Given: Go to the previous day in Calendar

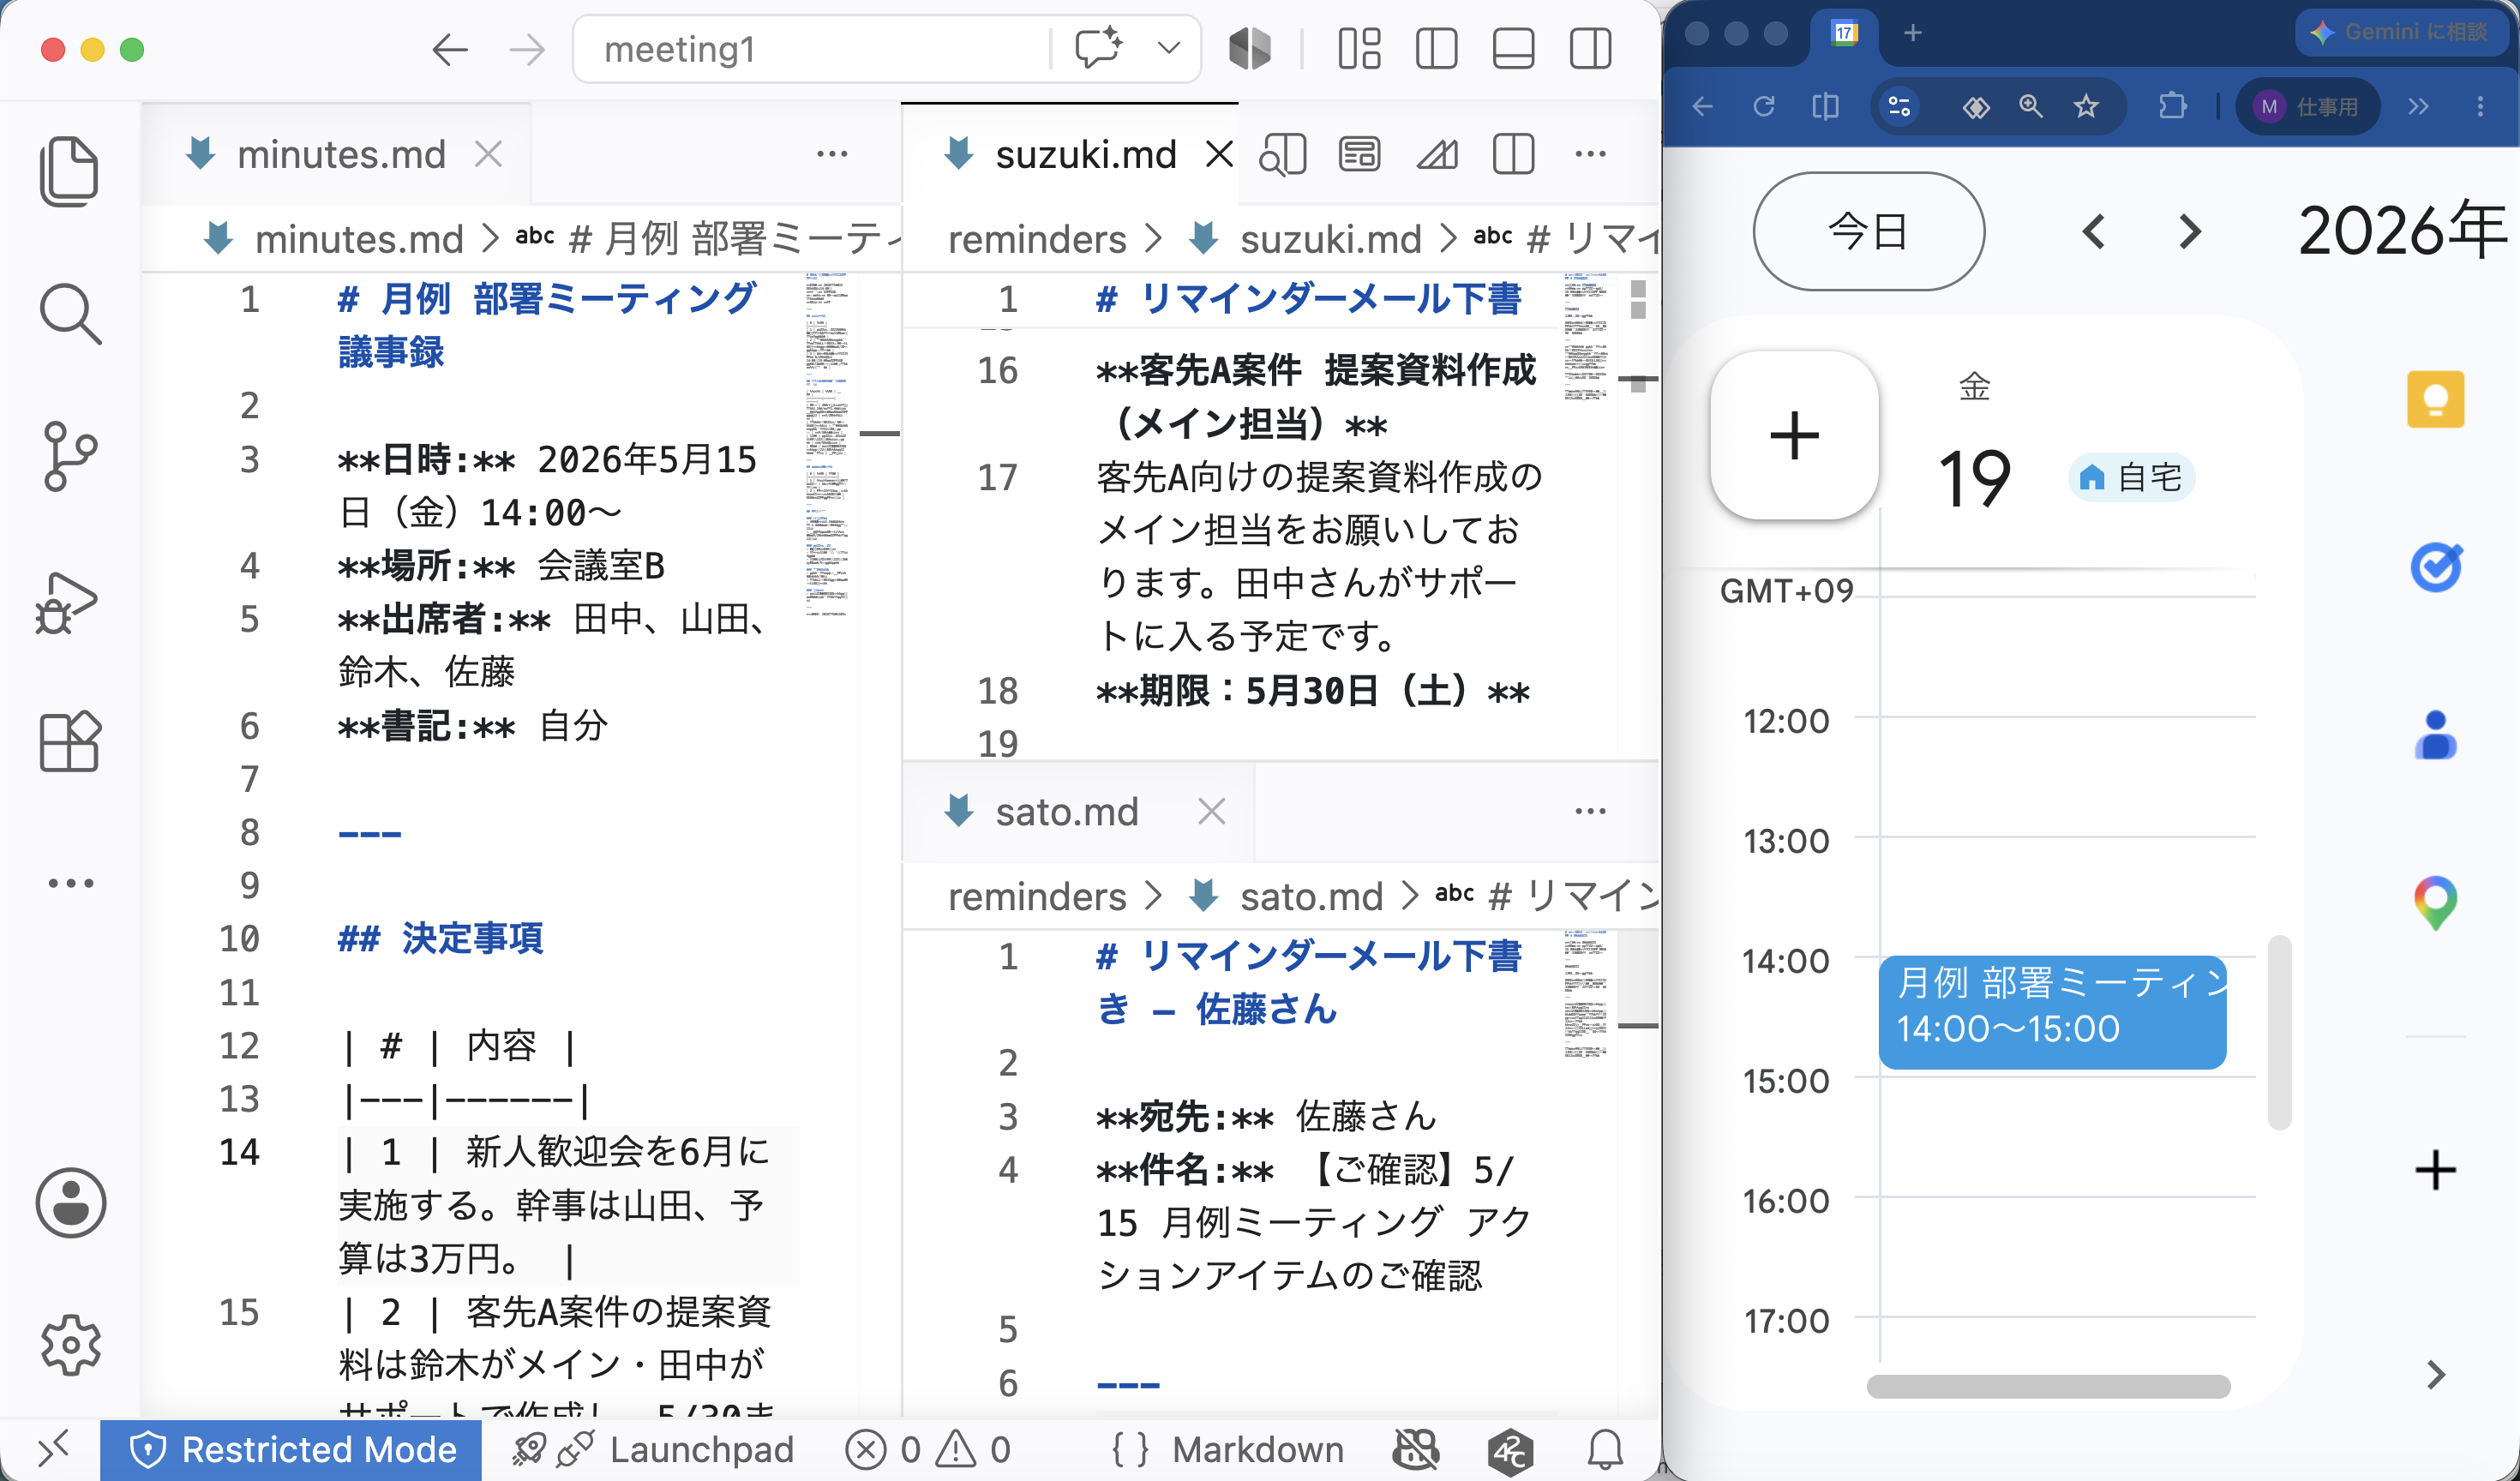Looking at the screenshot, I should tap(2093, 232).
